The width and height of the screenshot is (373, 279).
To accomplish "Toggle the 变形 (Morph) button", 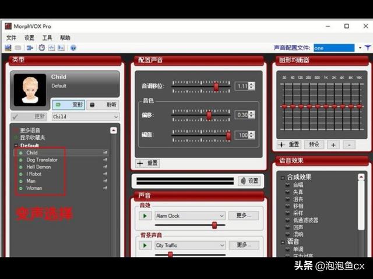I will 69,105.
